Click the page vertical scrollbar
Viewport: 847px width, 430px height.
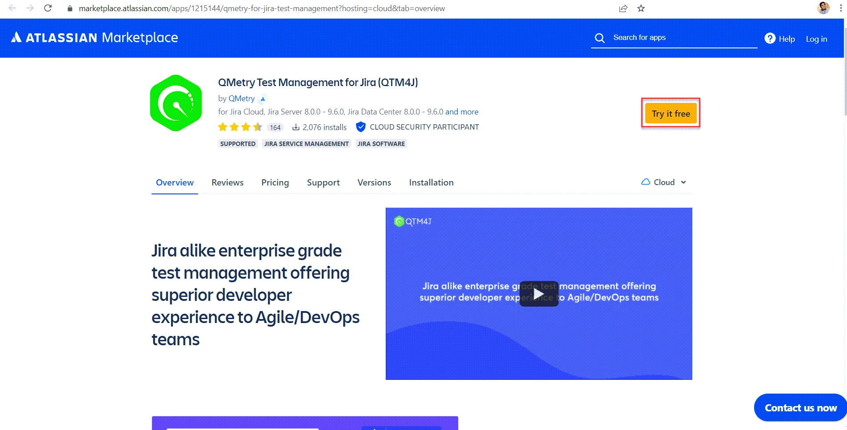point(845,71)
